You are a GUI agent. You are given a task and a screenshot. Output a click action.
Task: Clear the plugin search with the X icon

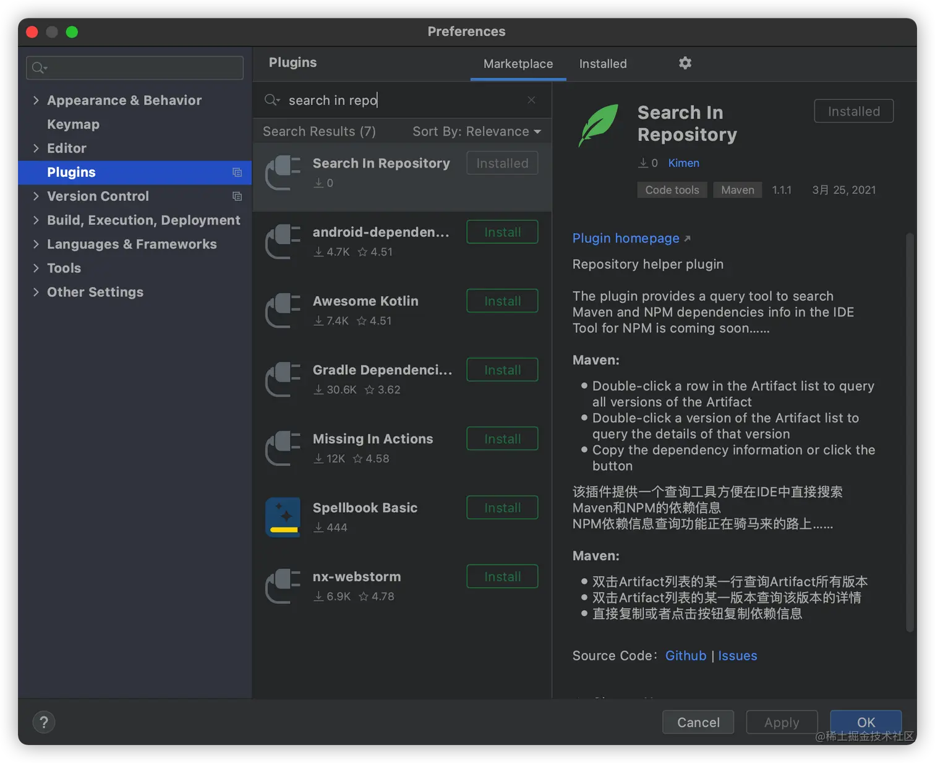(531, 100)
